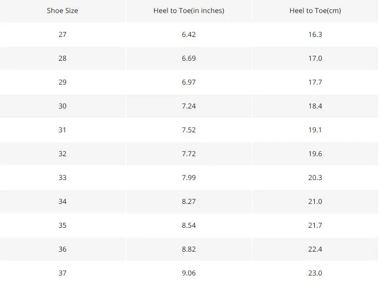Select shoe size 28 cell
379x285 pixels.
pyautogui.click(x=63, y=59)
